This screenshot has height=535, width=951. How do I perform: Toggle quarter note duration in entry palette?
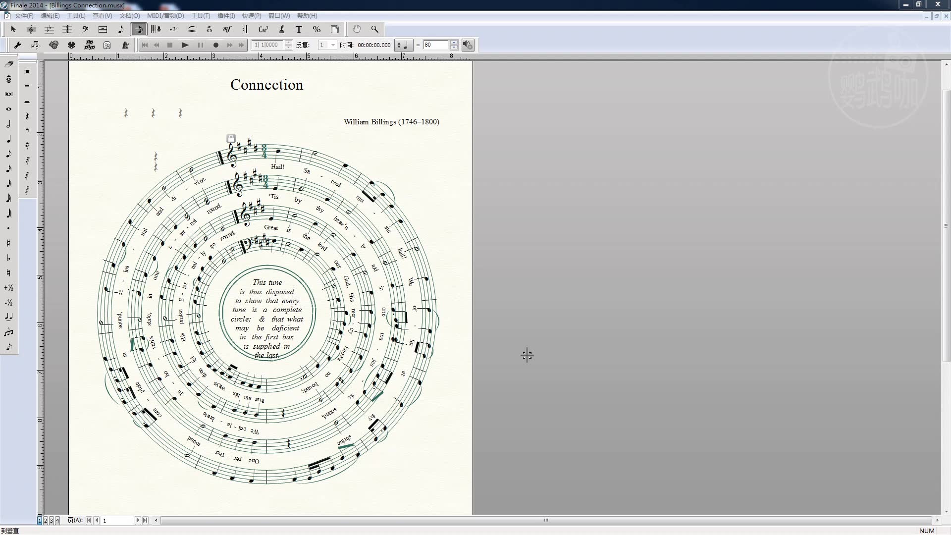[8, 139]
